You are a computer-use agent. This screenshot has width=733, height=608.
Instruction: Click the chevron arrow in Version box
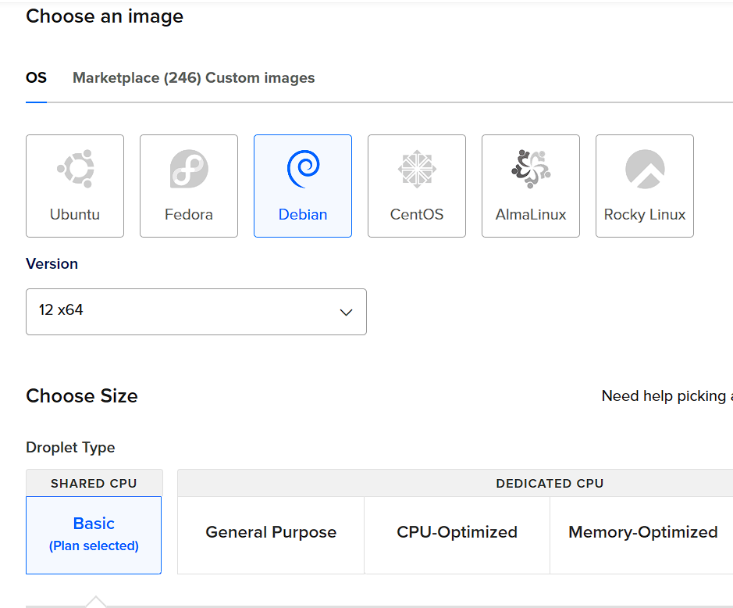tap(346, 312)
